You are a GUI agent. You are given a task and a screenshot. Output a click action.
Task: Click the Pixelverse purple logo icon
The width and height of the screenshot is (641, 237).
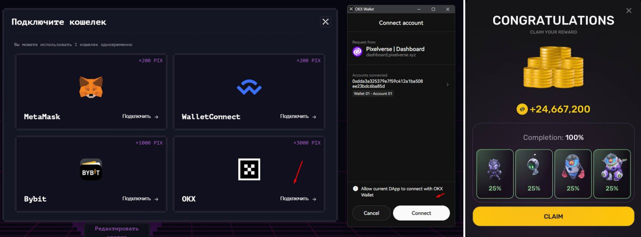click(358, 51)
